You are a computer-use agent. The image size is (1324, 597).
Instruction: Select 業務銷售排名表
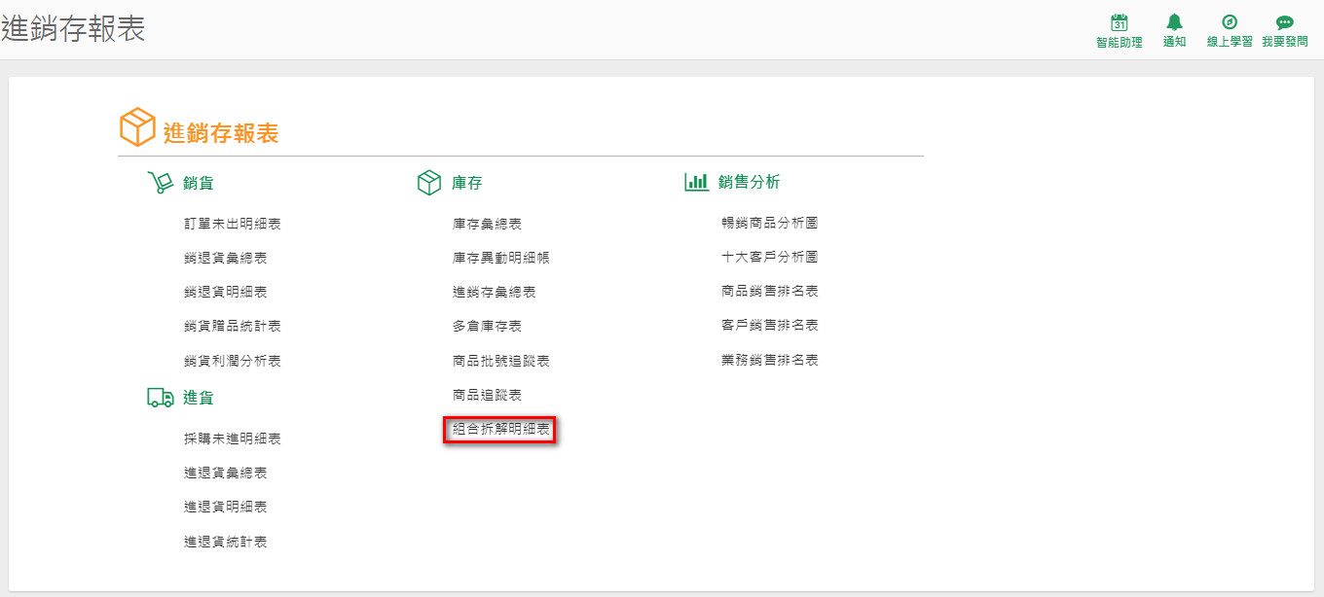769,360
